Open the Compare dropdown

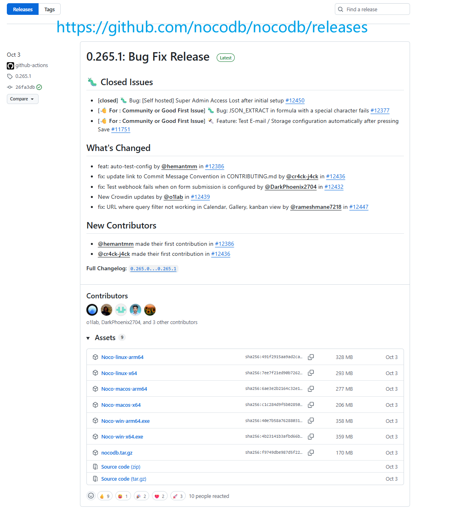pos(23,99)
